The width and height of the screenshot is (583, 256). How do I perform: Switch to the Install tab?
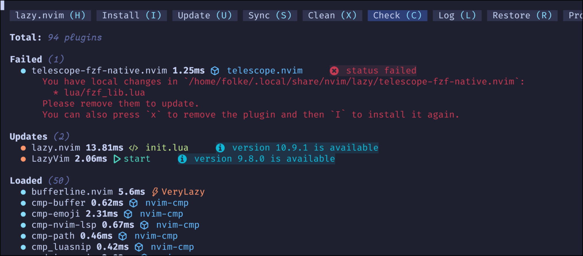tap(131, 15)
